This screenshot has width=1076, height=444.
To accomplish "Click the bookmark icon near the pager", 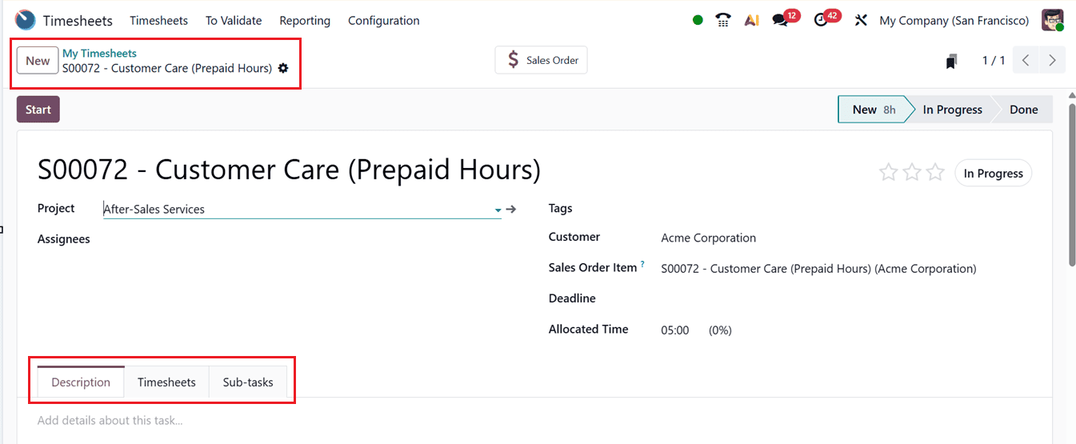I will (x=951, y=61).
